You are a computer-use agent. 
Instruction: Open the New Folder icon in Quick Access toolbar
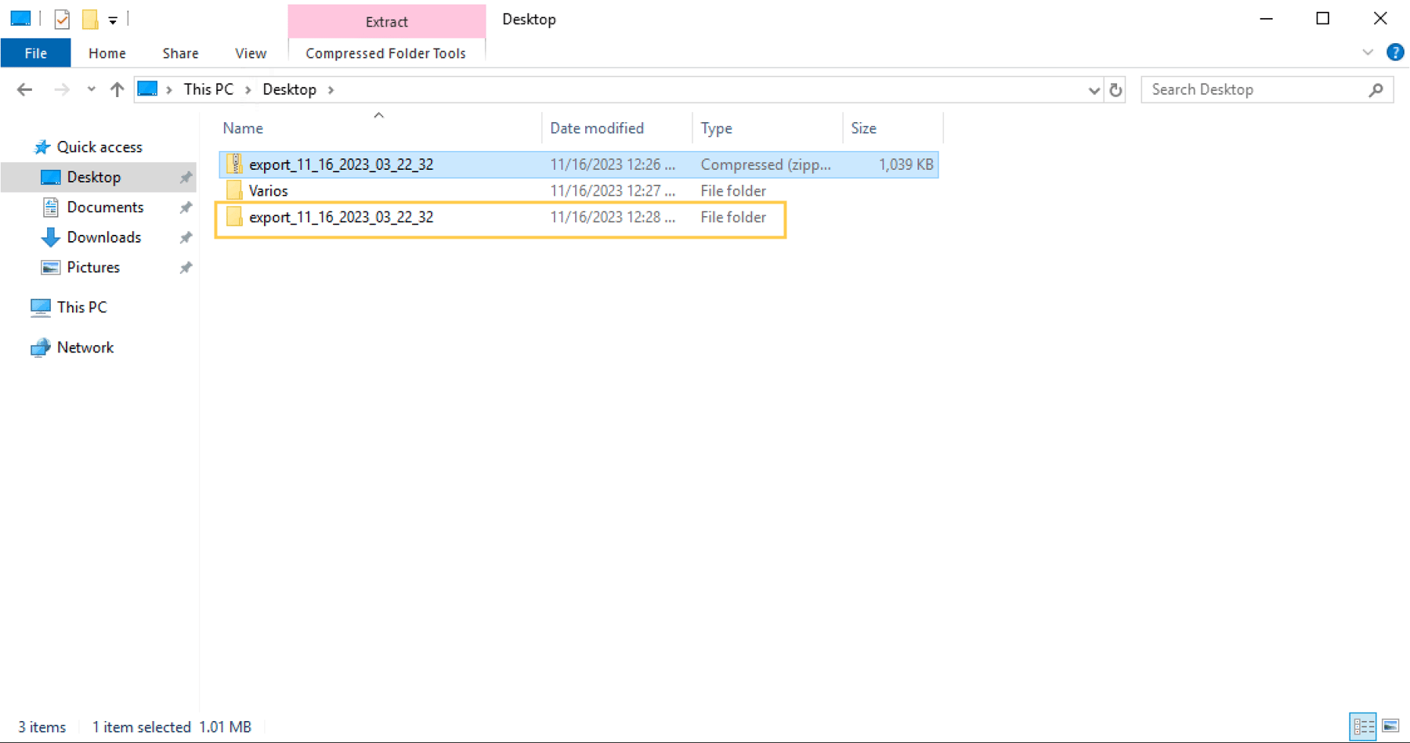[x=90, y=18]
